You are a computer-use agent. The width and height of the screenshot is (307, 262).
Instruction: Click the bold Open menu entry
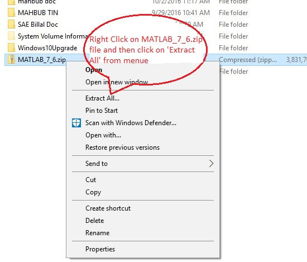[x=94, y=70]
